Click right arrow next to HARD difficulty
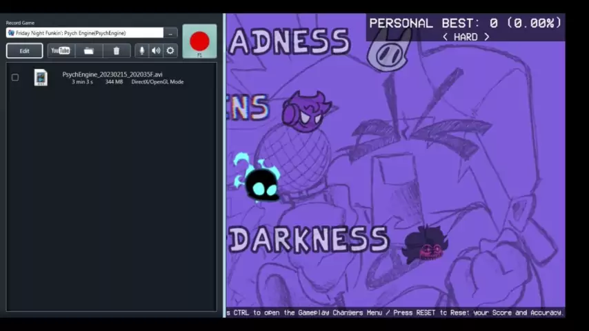 [x=487, y=37]
